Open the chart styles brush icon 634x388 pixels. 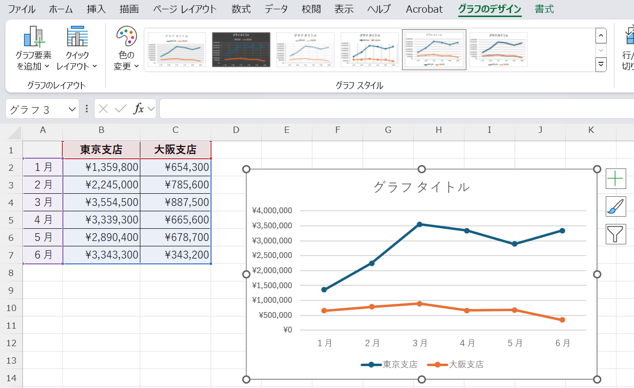(x=615, y=206)
